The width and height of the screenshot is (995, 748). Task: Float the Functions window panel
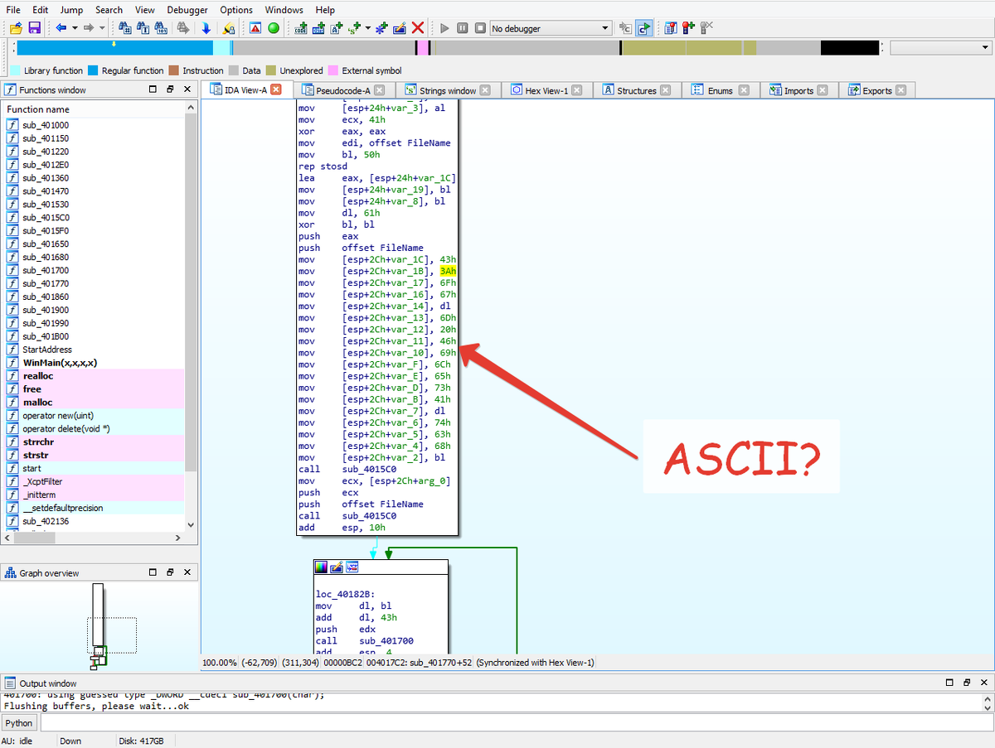[x=170, y=89]
